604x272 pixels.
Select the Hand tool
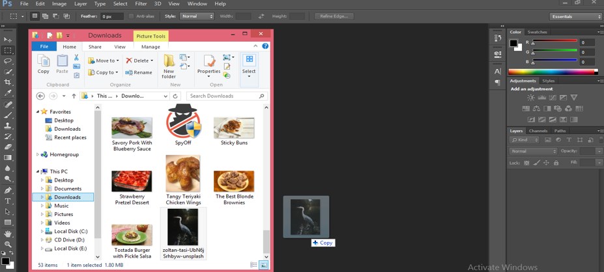coord(8,234)
